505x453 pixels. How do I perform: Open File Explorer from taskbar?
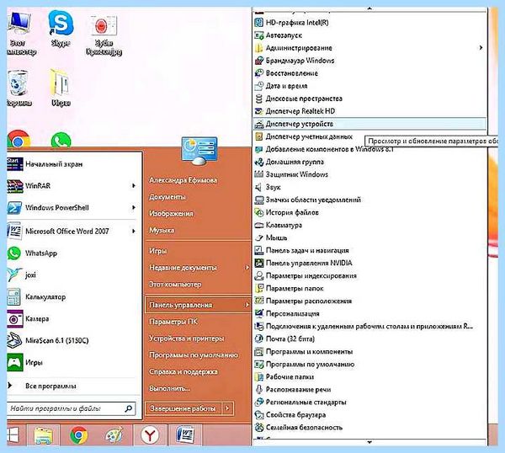tap(44, 435)
